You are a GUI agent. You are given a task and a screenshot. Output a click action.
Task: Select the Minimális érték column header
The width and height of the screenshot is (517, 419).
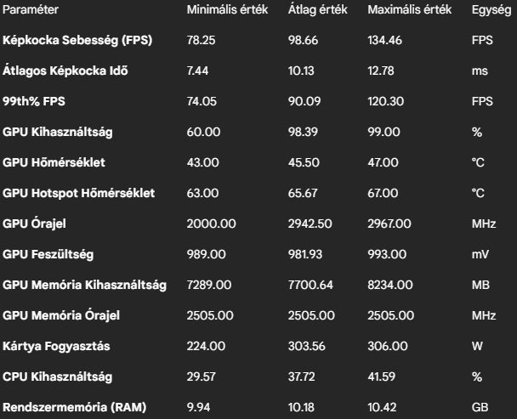point(227,9)
